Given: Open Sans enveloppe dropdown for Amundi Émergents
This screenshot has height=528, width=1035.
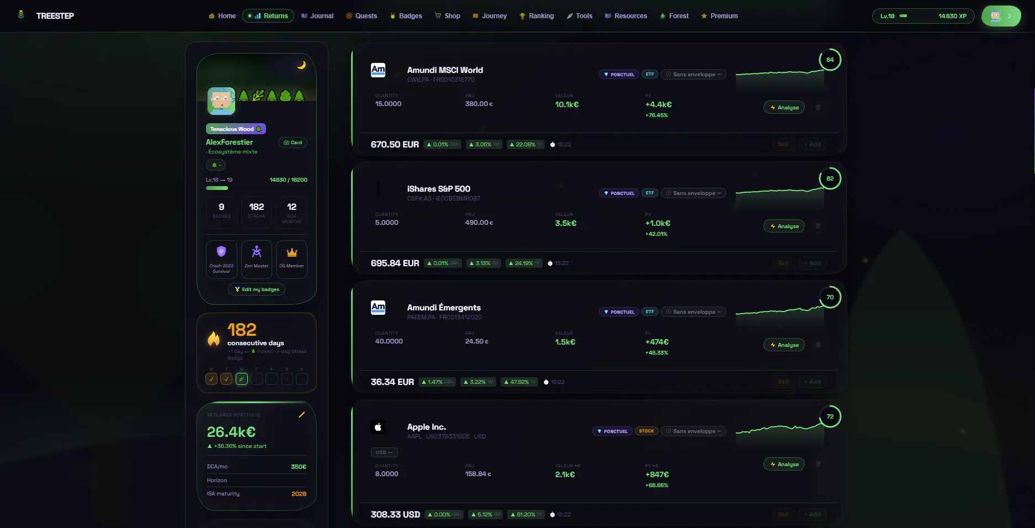Looking at the screenshot, I should (x=694, y=312).
